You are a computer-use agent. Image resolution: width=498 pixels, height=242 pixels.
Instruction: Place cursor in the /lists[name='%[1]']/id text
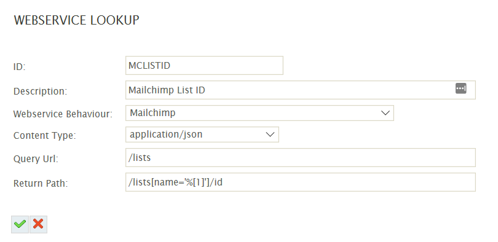click(x=175, y=182)
